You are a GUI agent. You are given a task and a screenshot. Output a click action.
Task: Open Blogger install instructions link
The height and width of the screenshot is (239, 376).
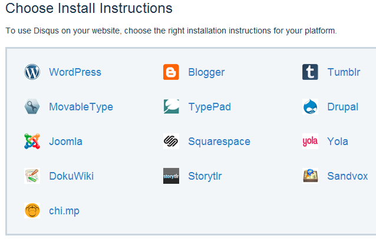(206, 73)
